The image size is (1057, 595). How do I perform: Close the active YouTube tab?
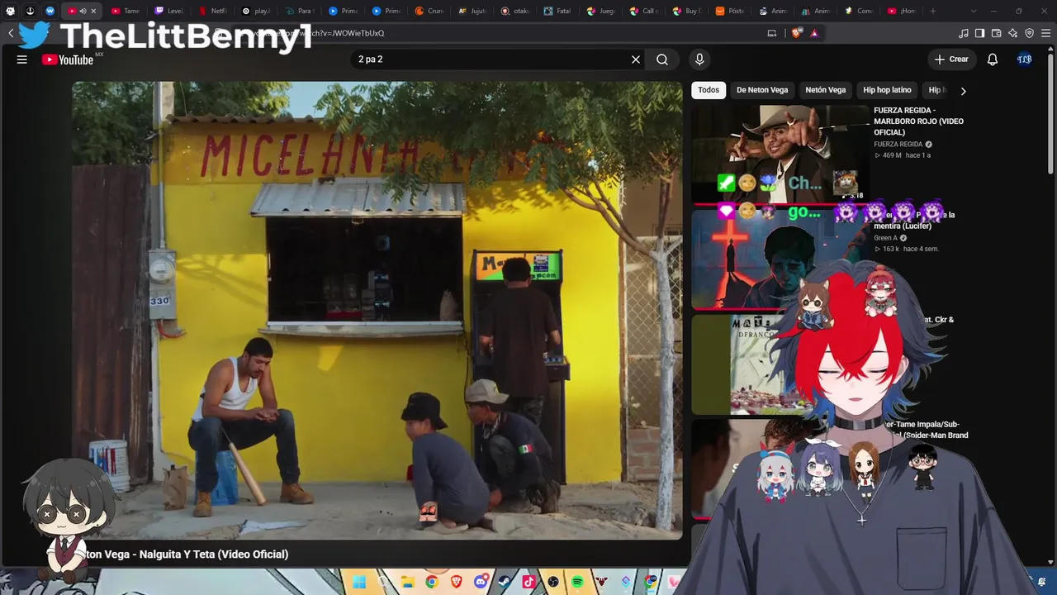(x=93, y=11)
